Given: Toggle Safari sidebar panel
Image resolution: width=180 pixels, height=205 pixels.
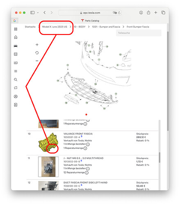Looking at the screenshot, I should 32,13.
